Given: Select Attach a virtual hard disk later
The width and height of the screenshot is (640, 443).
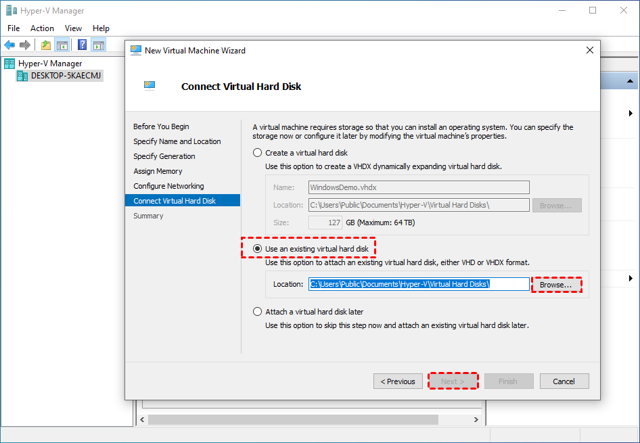Looking at the screenshot, I should coord(257,312).
